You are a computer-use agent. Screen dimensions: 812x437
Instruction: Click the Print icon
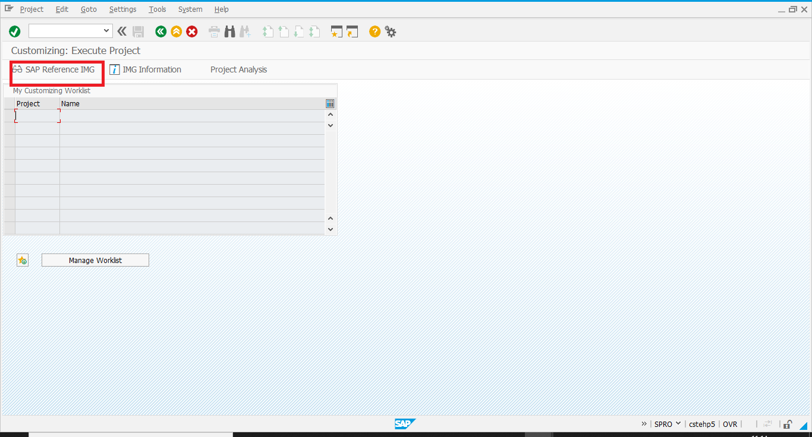[x=214, y=31]
